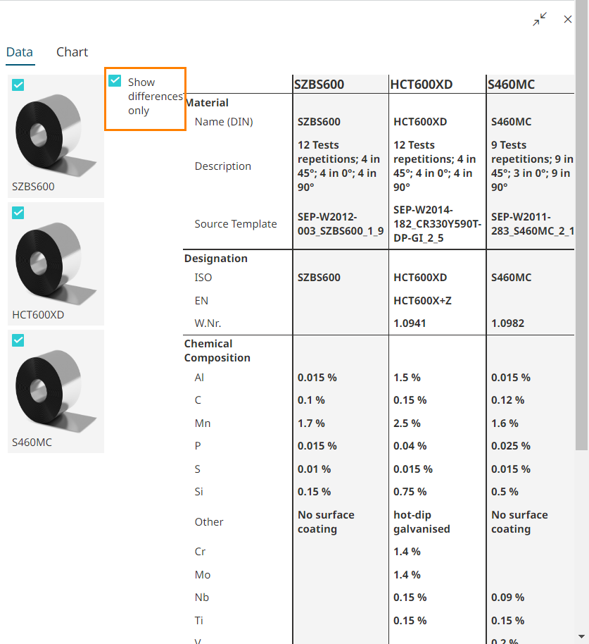This screenshot has width=589, height=644.
Task: Untick the checkbox above SZBS600 coil
Action: (18, 85)
